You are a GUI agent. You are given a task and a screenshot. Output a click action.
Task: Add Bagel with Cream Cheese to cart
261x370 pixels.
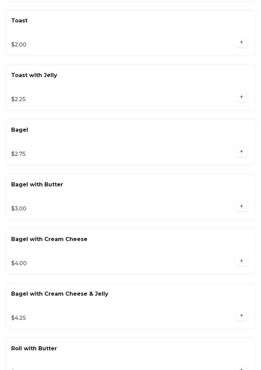[x=241, y=261]
